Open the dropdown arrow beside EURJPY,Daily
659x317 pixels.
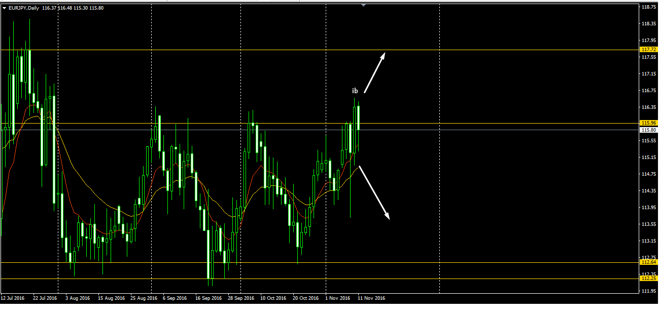[4, 8]
